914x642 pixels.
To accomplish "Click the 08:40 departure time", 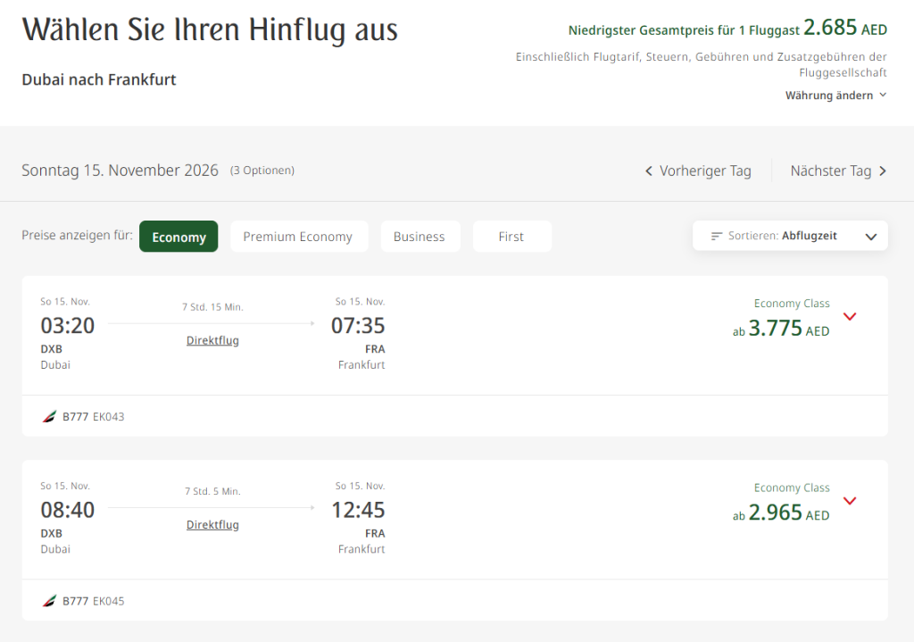I will pos(68,510).
